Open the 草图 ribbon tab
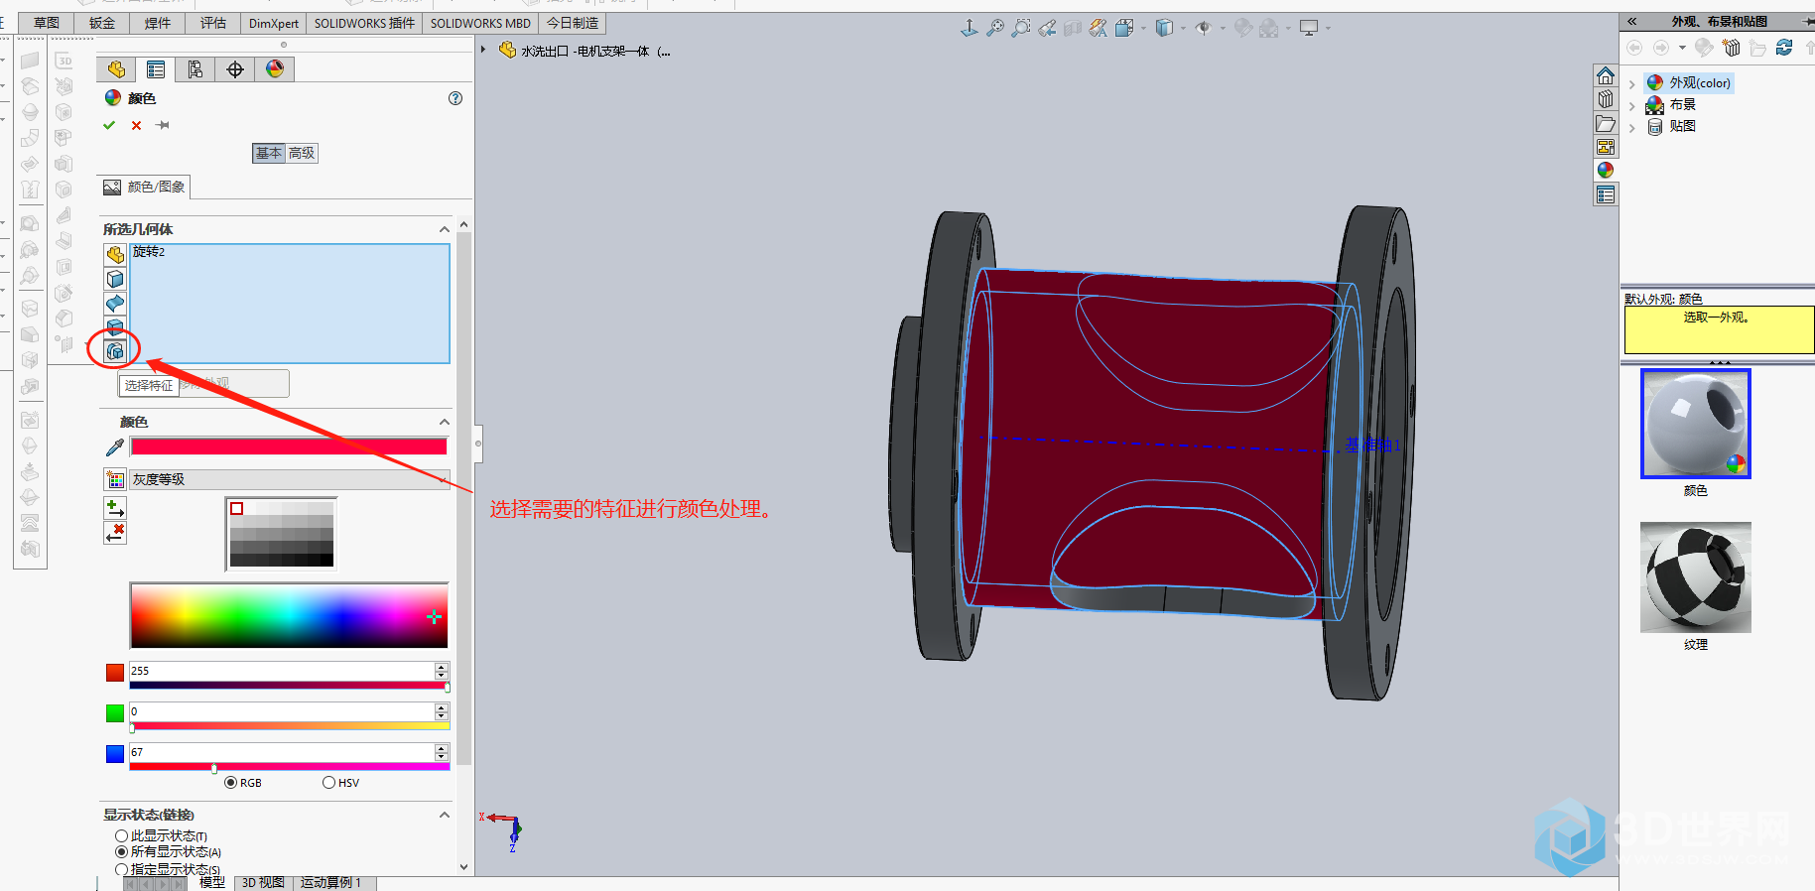The image size is (1815, 891). [47, 23]
